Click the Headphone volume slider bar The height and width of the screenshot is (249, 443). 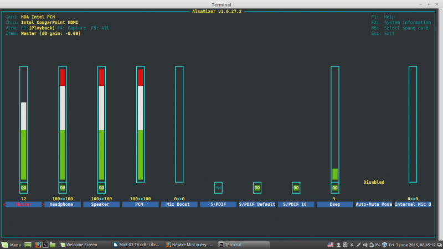click(63, 124)
